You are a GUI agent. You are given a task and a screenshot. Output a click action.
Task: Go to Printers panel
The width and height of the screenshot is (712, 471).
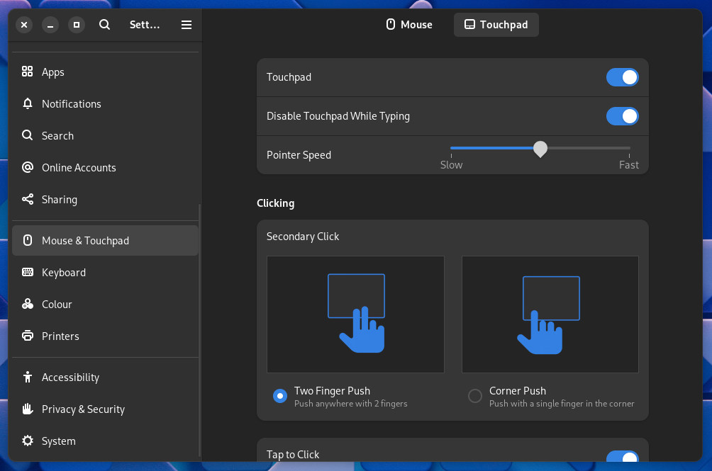(x=106, y=336)
